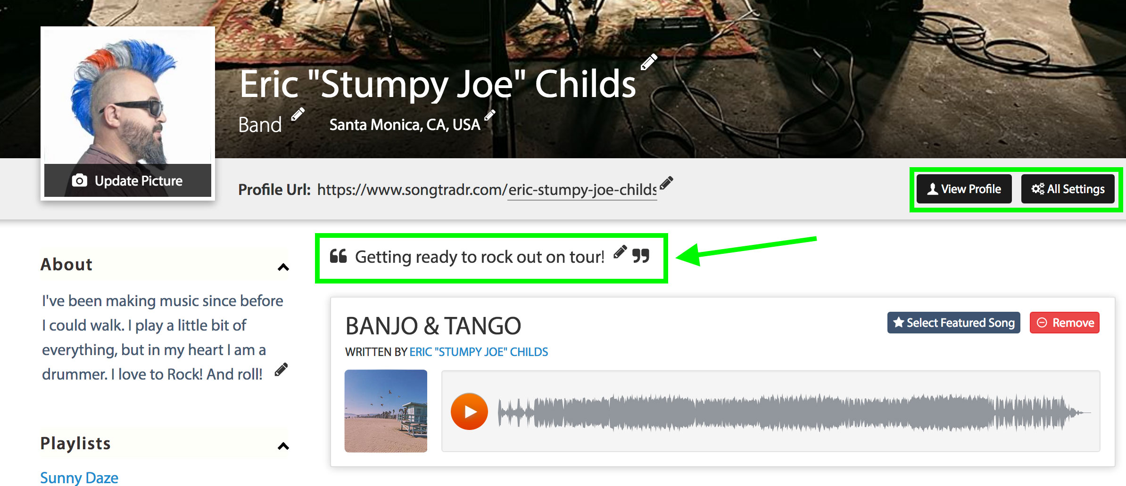Viewport: 1126px width, 486px height.
Task: Click the beach album art thumbnail
Action: [x=386, y=411]
